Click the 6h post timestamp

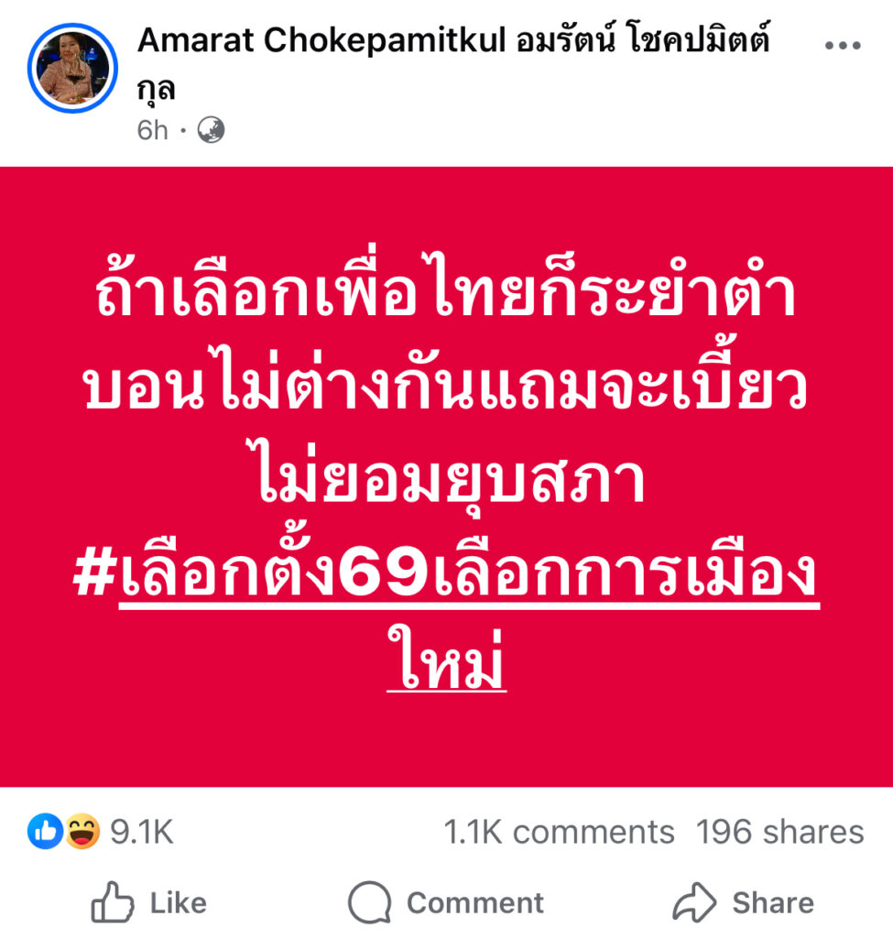[153, 130]
